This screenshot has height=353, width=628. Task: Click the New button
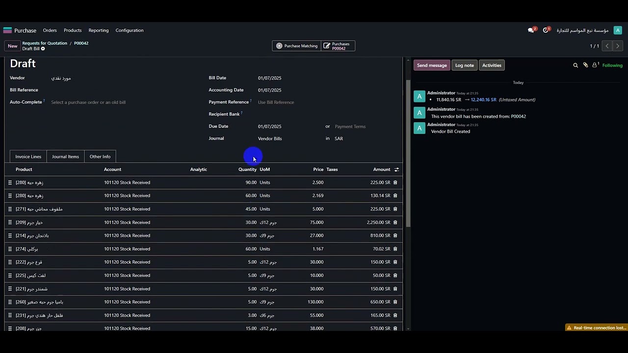click(13, 46)
